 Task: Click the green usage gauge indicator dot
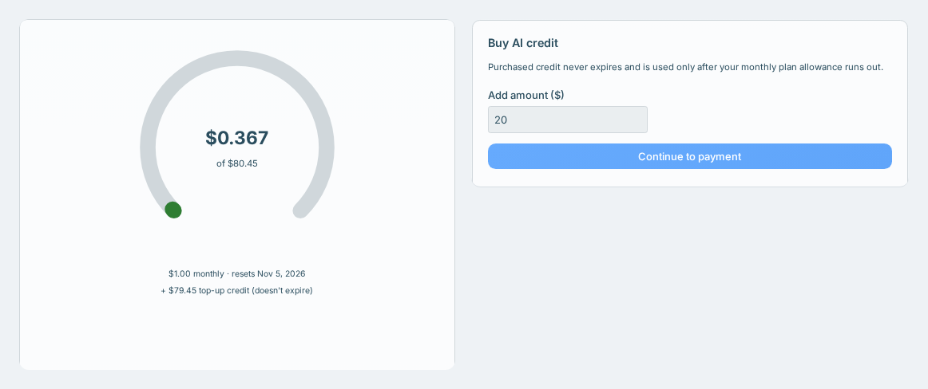[173, 210]
